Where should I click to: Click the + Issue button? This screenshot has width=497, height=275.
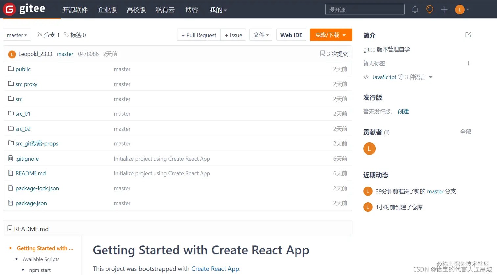click(233, 35)
